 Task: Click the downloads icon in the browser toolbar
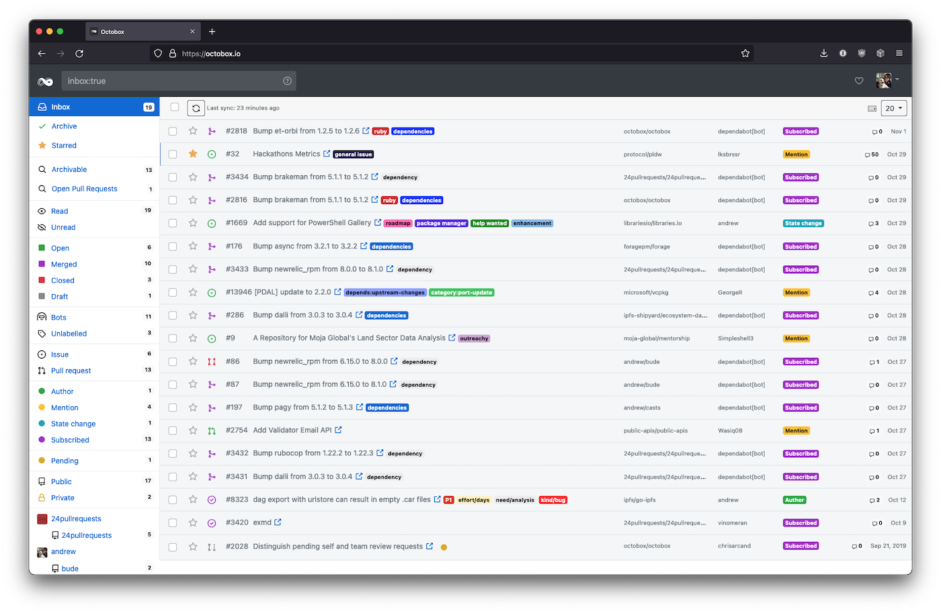click(823, 52)
